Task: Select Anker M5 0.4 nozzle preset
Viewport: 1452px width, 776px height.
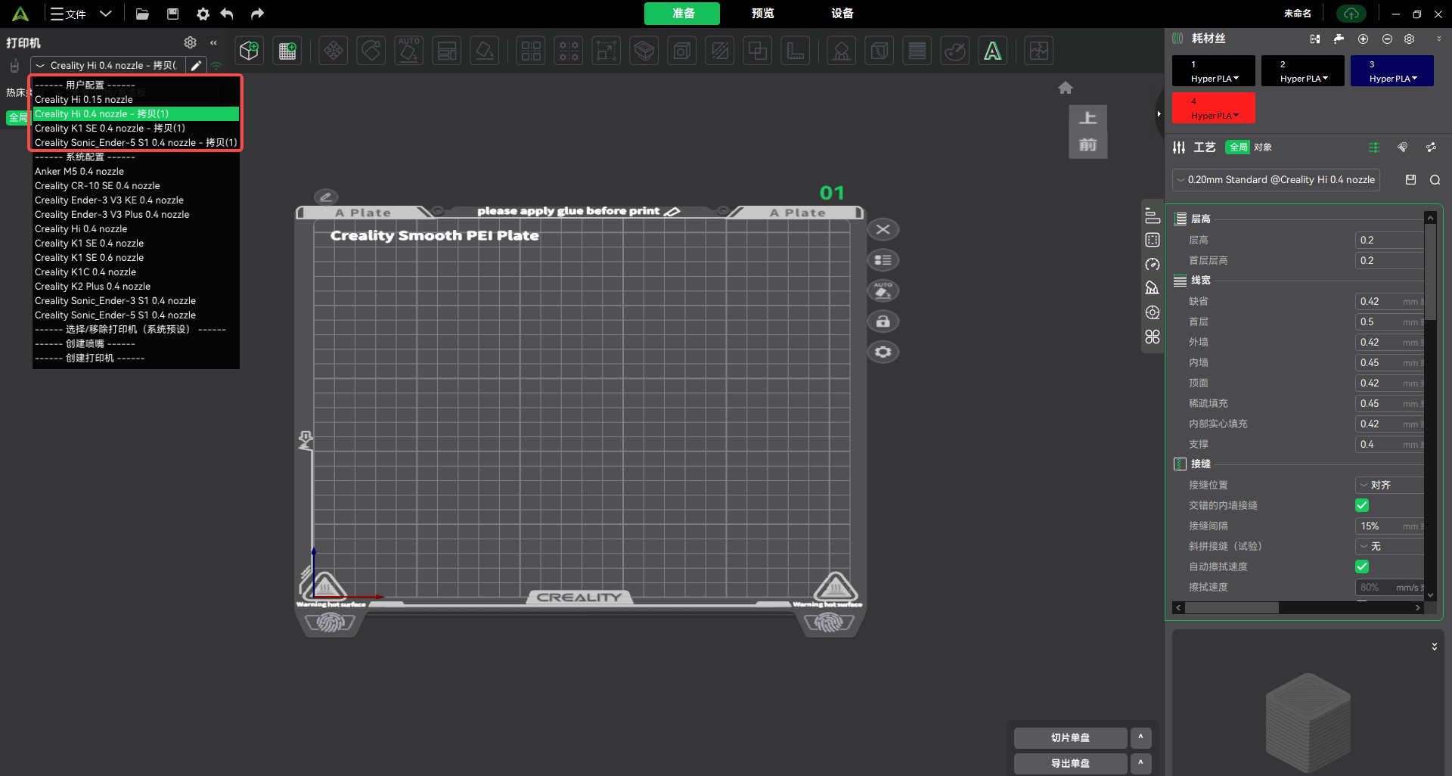Action: pos(136,172)
